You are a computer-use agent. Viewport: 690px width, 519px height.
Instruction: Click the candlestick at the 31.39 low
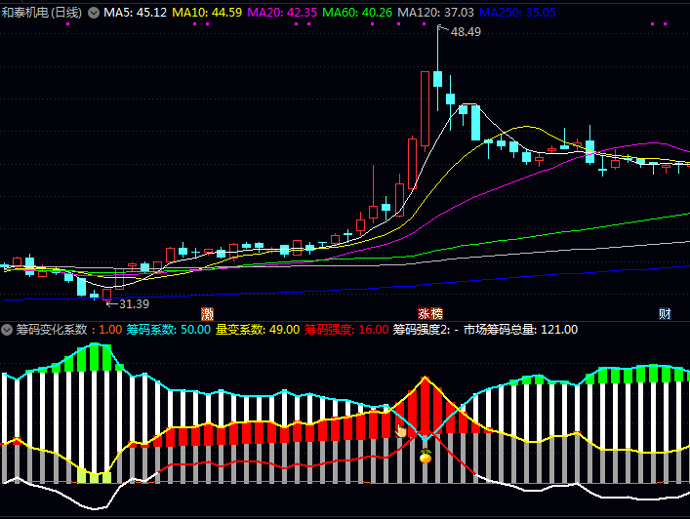click(x=107, y=295)
